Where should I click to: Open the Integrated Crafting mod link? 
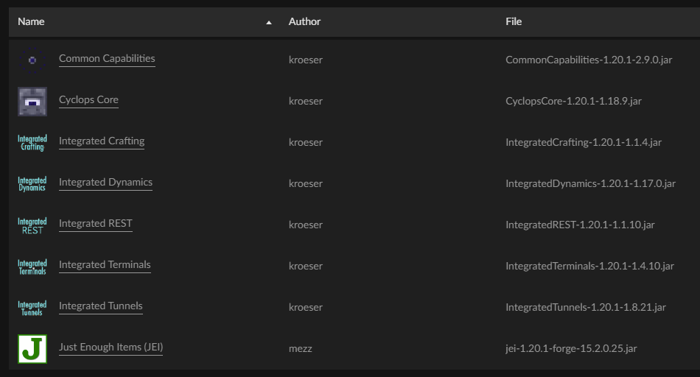pyautogui.click(x=102, y=141)
